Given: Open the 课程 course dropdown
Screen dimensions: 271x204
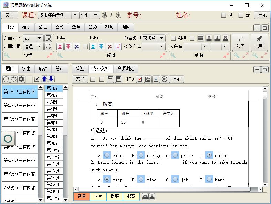Looking at the screenshot, I should click(x=75, y=15).
